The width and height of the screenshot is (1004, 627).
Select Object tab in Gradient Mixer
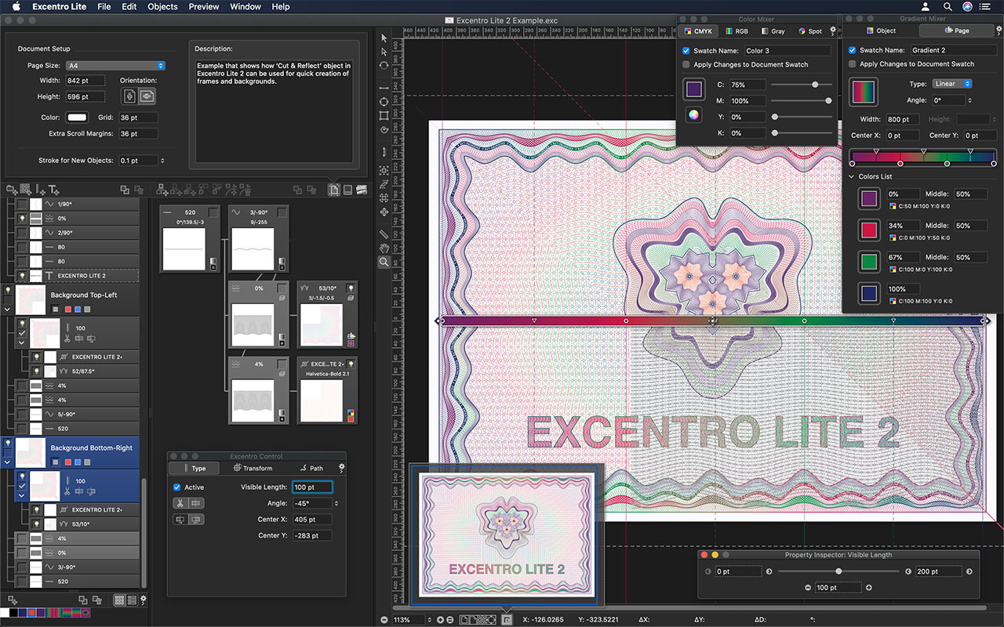click(x=880, y=31)
